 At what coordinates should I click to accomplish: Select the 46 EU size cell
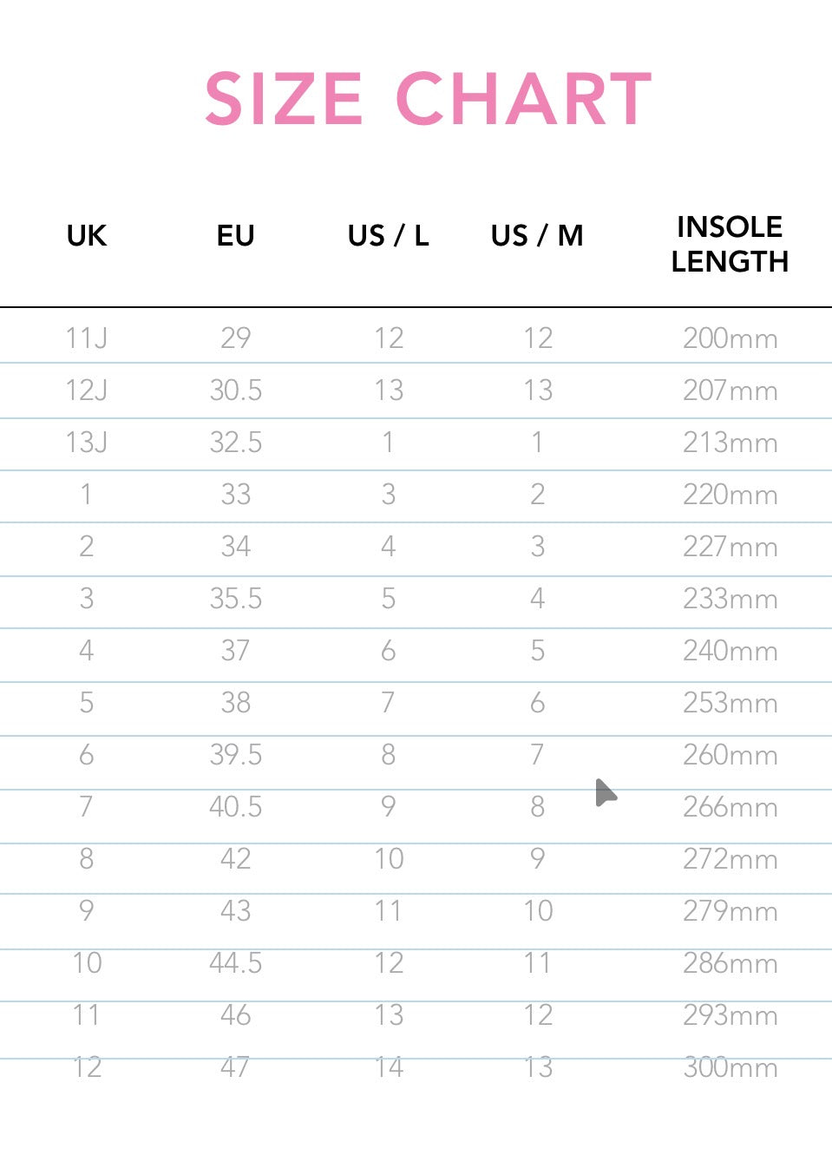tap(235, 1015)
